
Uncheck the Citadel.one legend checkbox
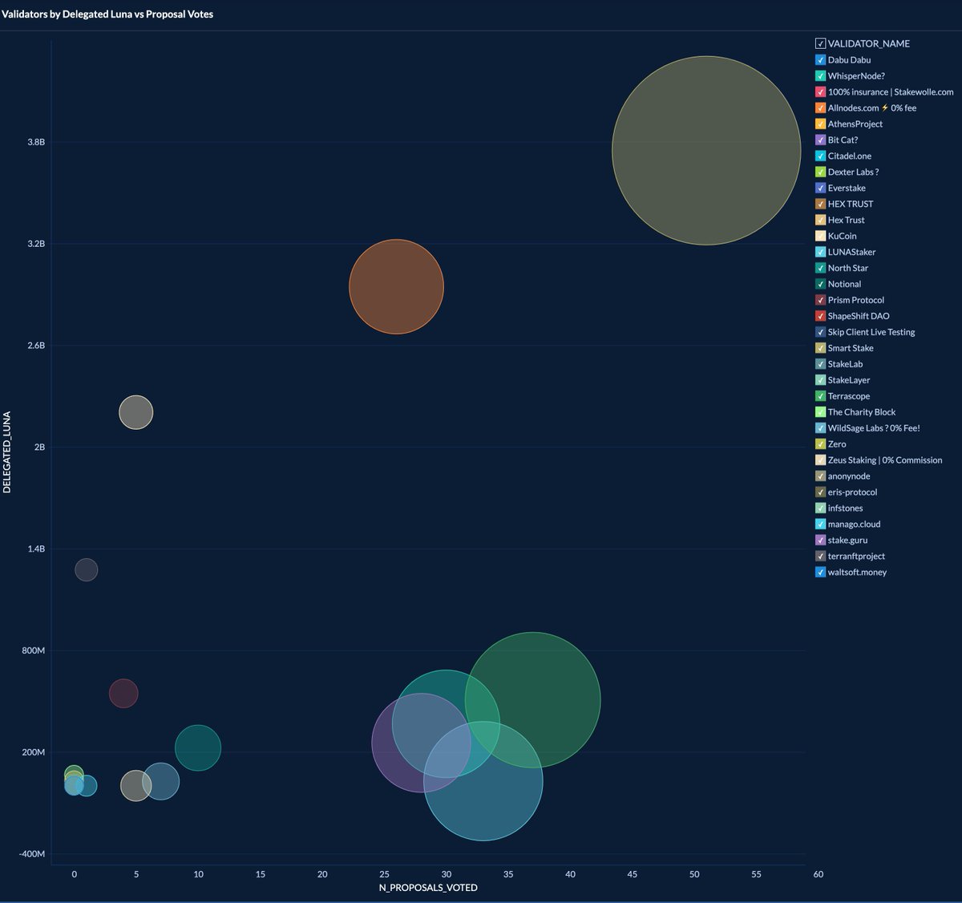(820, 156)
